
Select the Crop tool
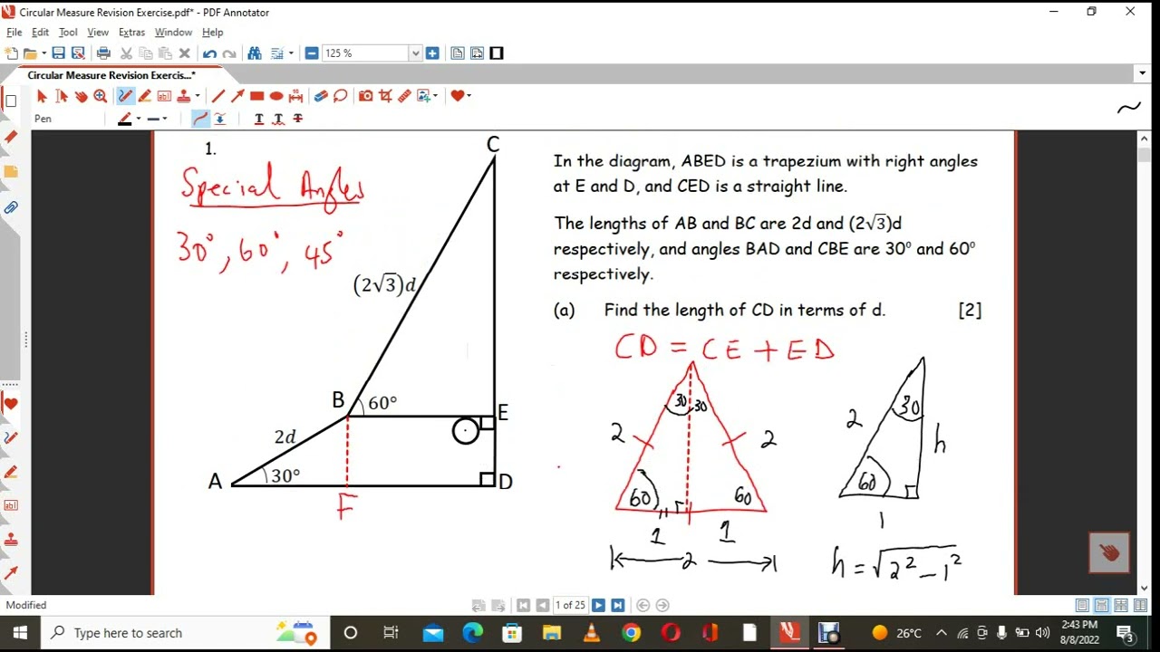point(385,96)
